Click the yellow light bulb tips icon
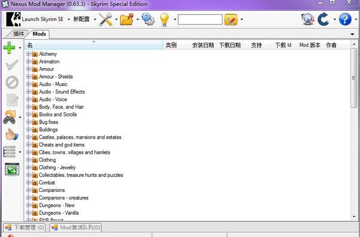360x237 pixels. pos(164,19)
